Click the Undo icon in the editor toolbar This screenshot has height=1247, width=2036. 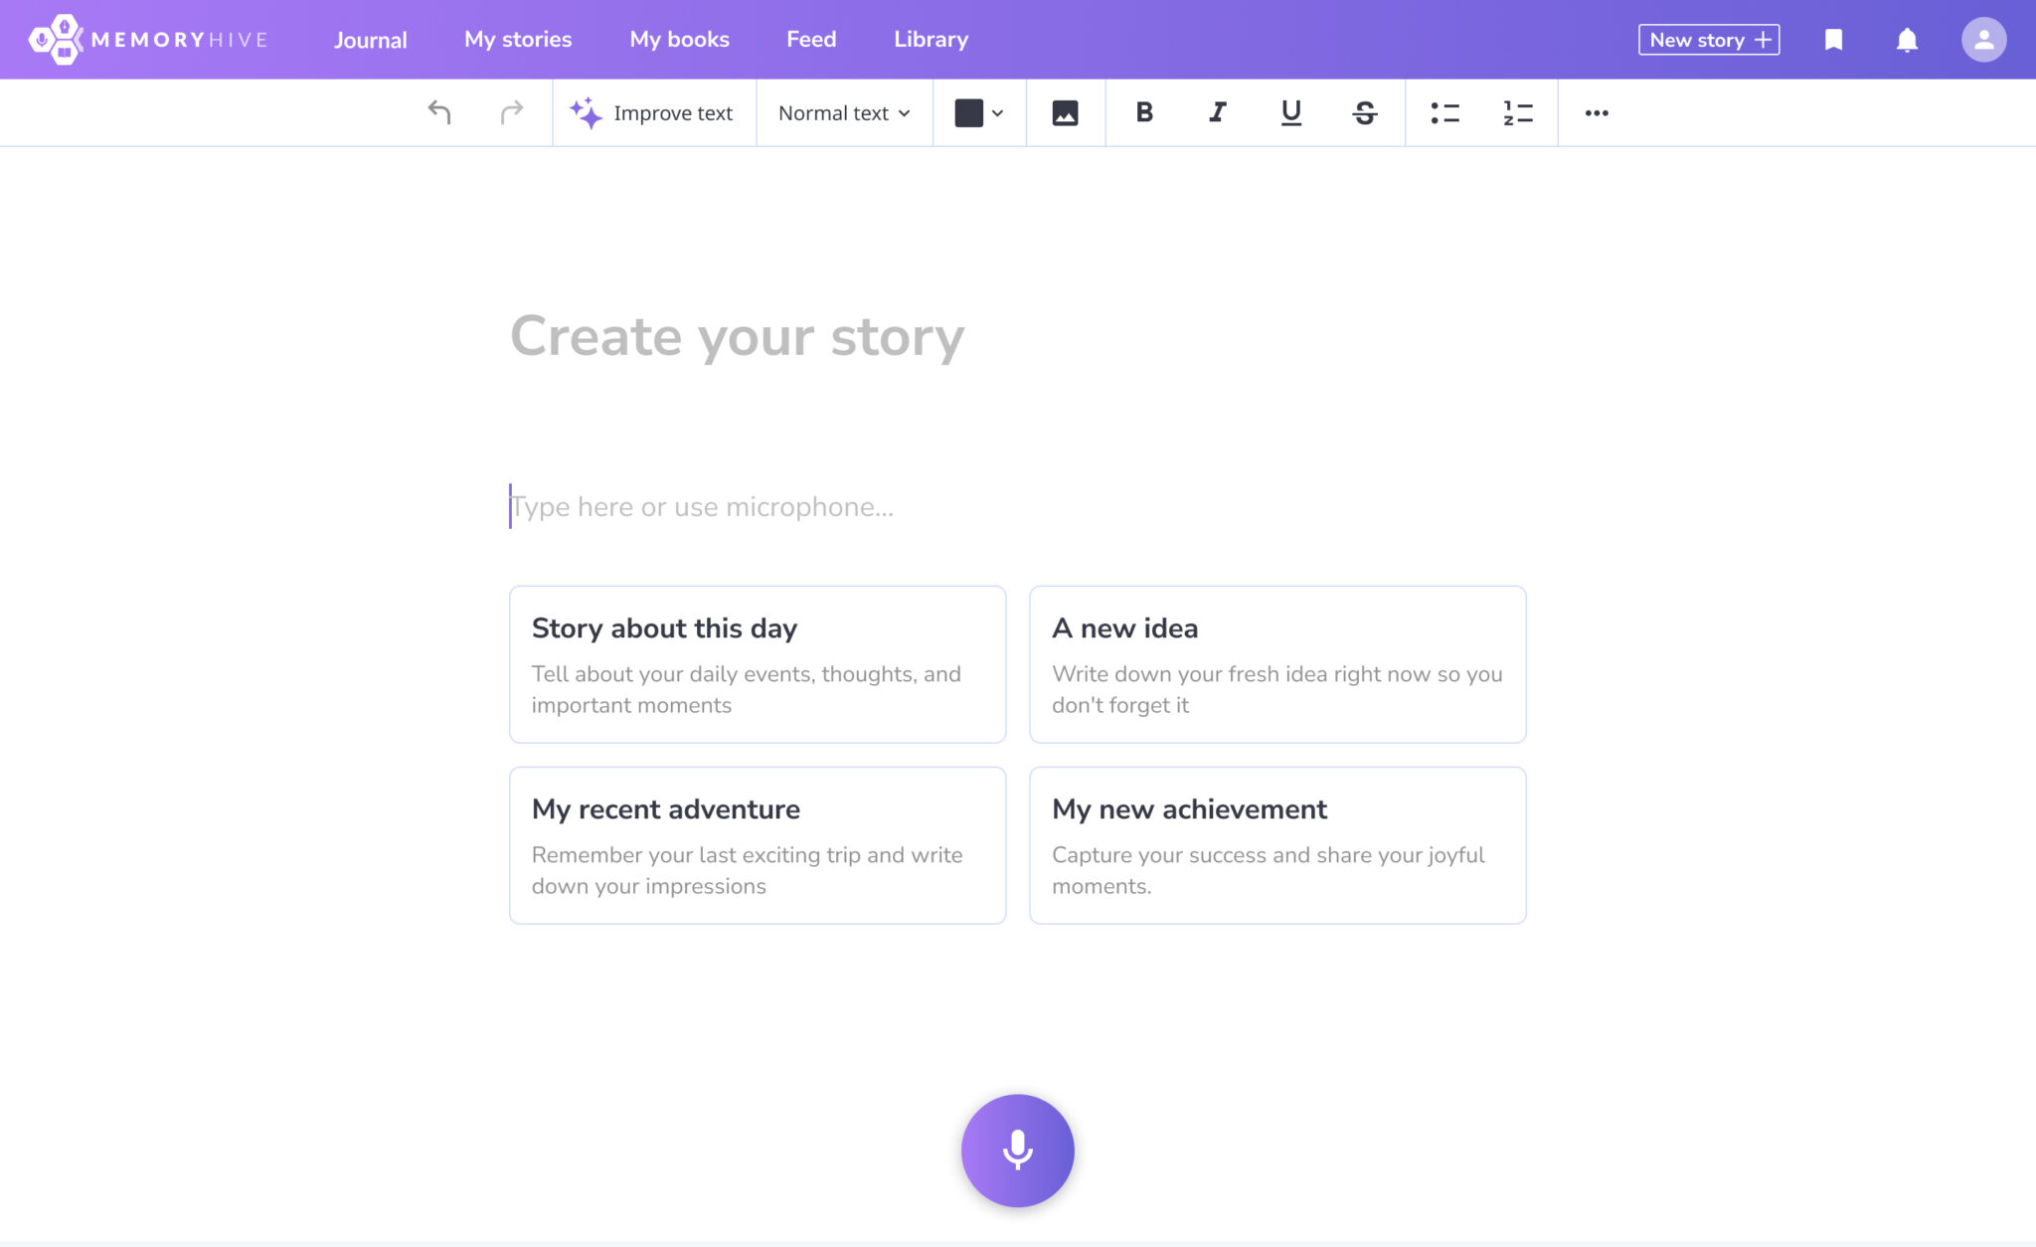[439, 112]
